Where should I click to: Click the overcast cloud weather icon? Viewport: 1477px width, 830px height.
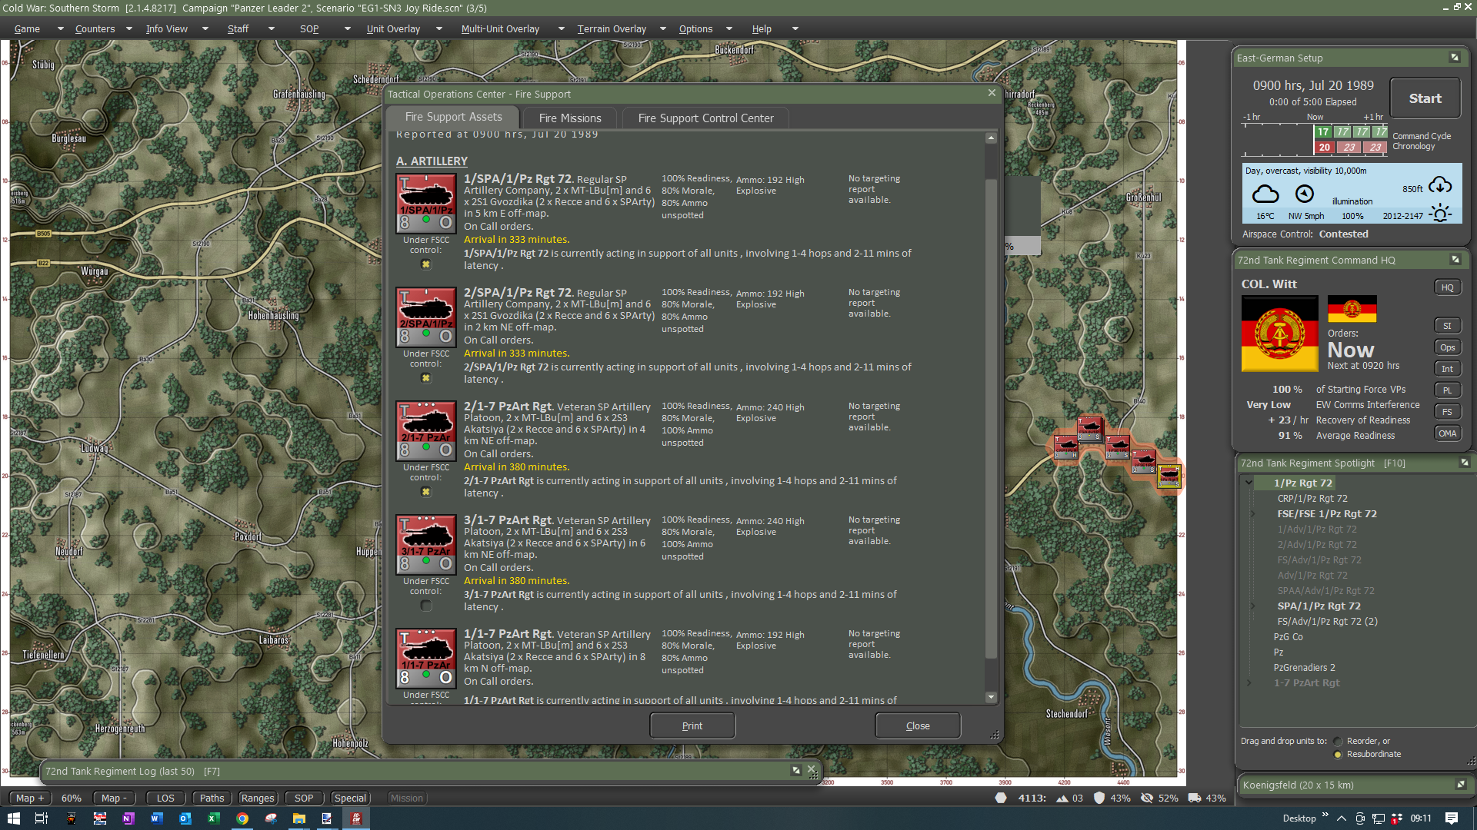click(x=1265, y=194)
